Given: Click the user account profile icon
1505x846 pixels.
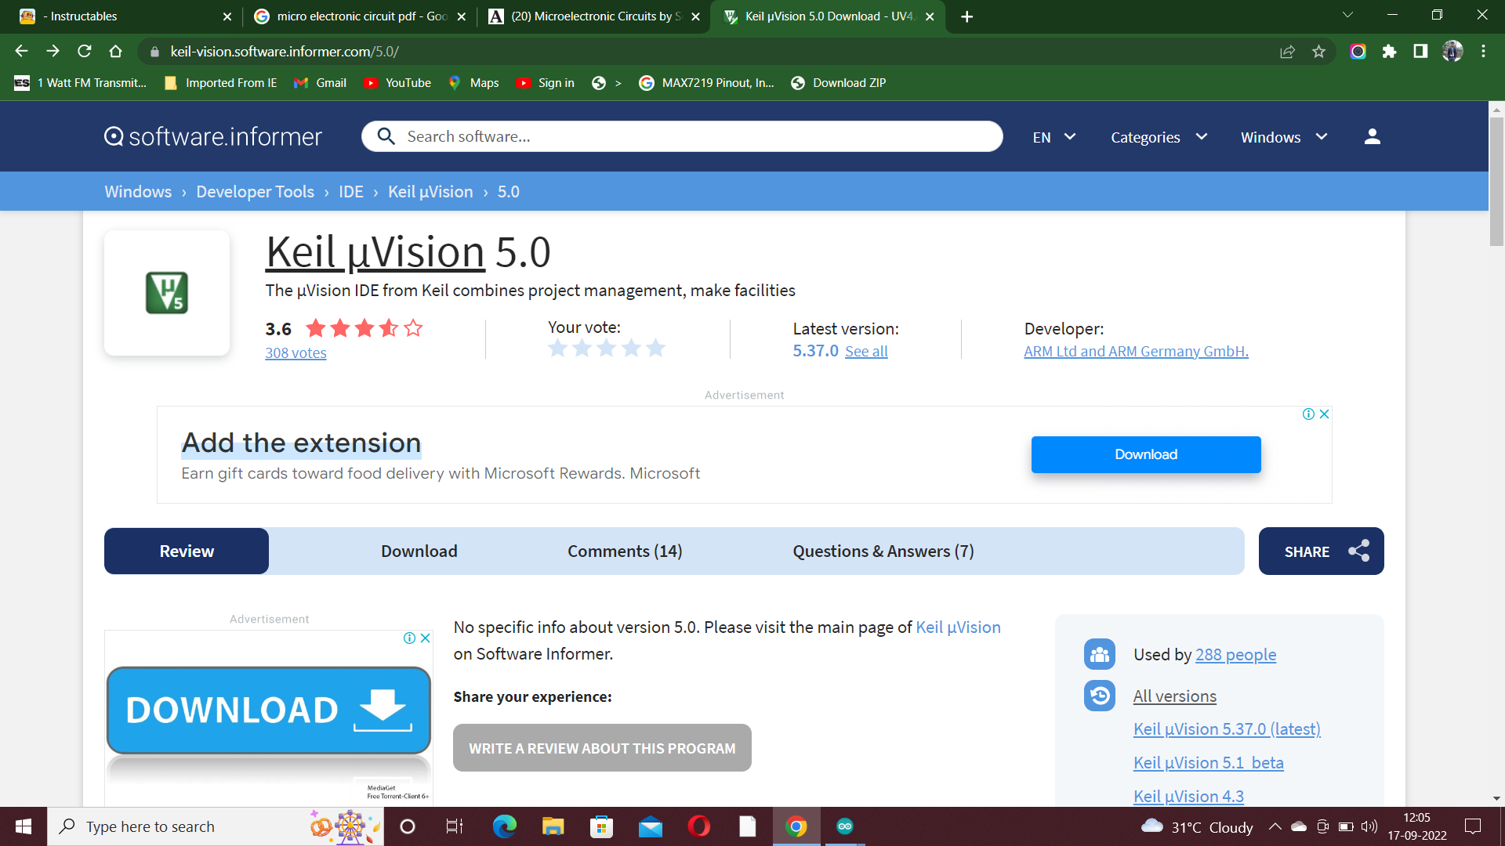Looking at the screenshot, I should click(1372, 137).
